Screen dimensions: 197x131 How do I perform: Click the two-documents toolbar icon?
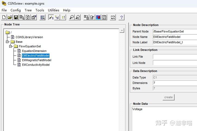pyautogui.click(x=86, y=17)
